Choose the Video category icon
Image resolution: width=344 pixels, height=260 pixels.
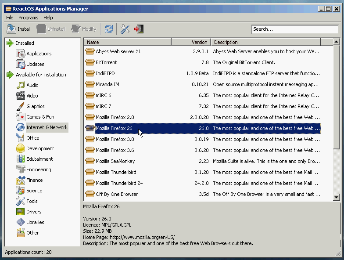point(20,96)
